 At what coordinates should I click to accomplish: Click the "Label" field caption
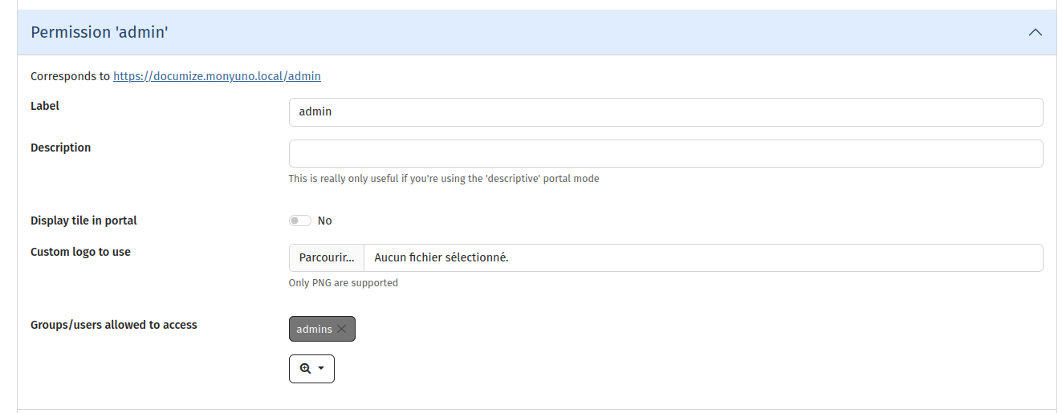(45, 106)
